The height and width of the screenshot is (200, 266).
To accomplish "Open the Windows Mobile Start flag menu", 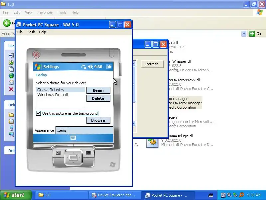I will coord(37,67).
